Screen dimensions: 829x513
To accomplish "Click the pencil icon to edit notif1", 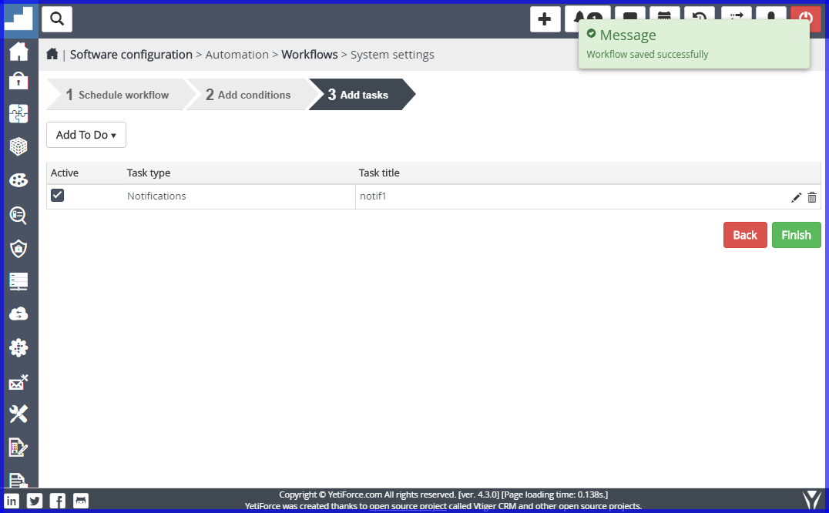I will pos(796,197).
